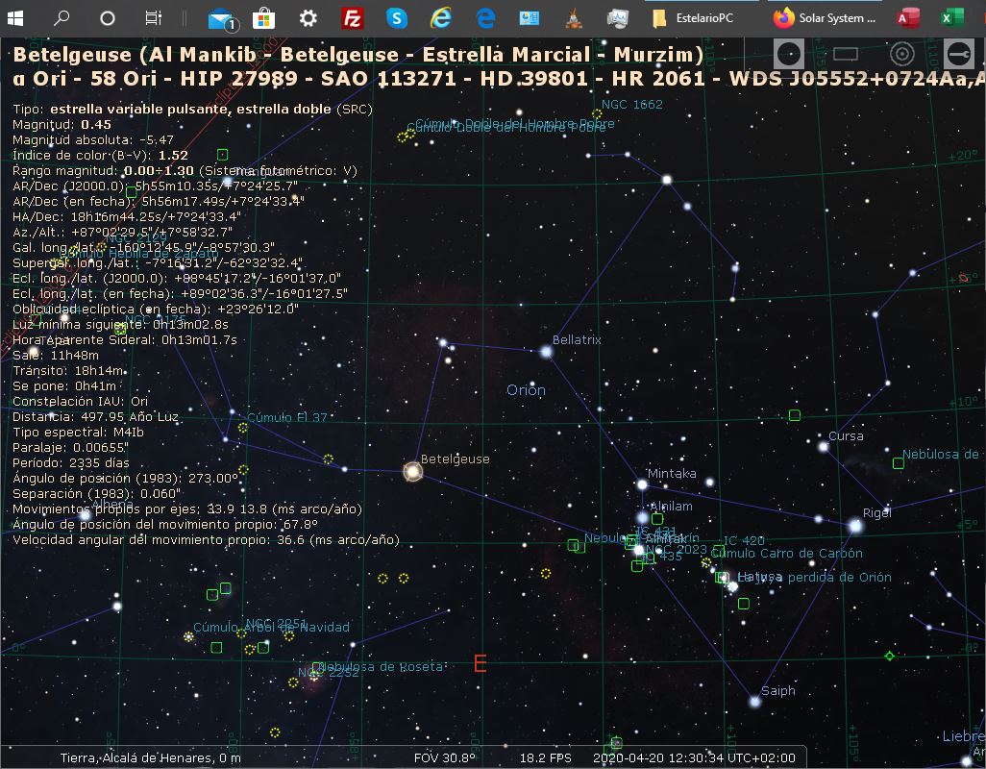Open the Windows Start menu
This screenshot has width=986, height=769.
[15, 17]
